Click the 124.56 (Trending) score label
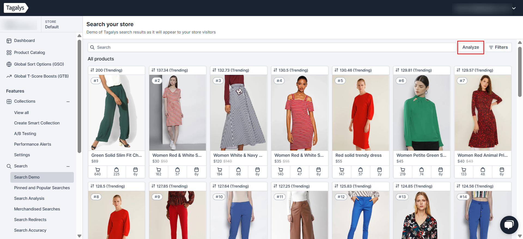This screenshot has height=239, width=523. 478,186
